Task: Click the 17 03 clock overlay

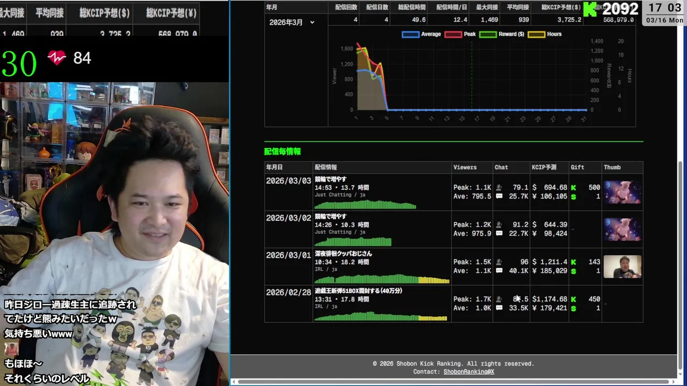Action: pos(664,8)
